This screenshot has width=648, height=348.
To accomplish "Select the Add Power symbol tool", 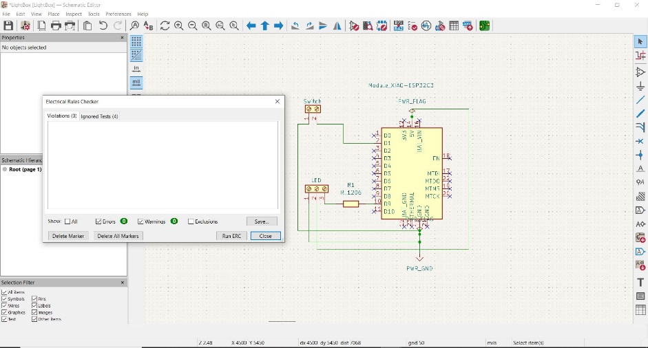I will pos(640,86).
